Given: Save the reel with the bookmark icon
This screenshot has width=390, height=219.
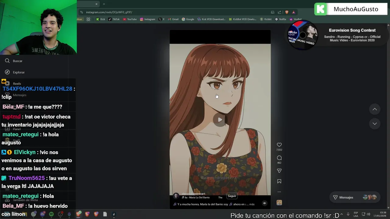Looking at the screenshot, I should click(279, 181).
